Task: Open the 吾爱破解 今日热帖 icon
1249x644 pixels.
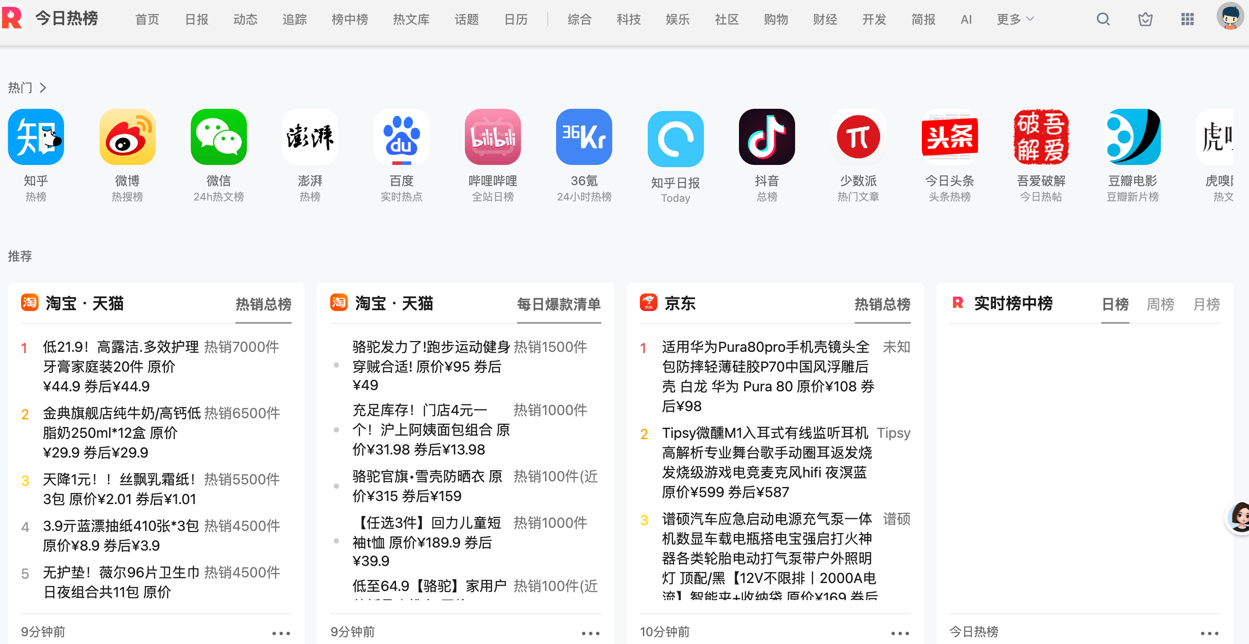Action: click(1042, 137)
